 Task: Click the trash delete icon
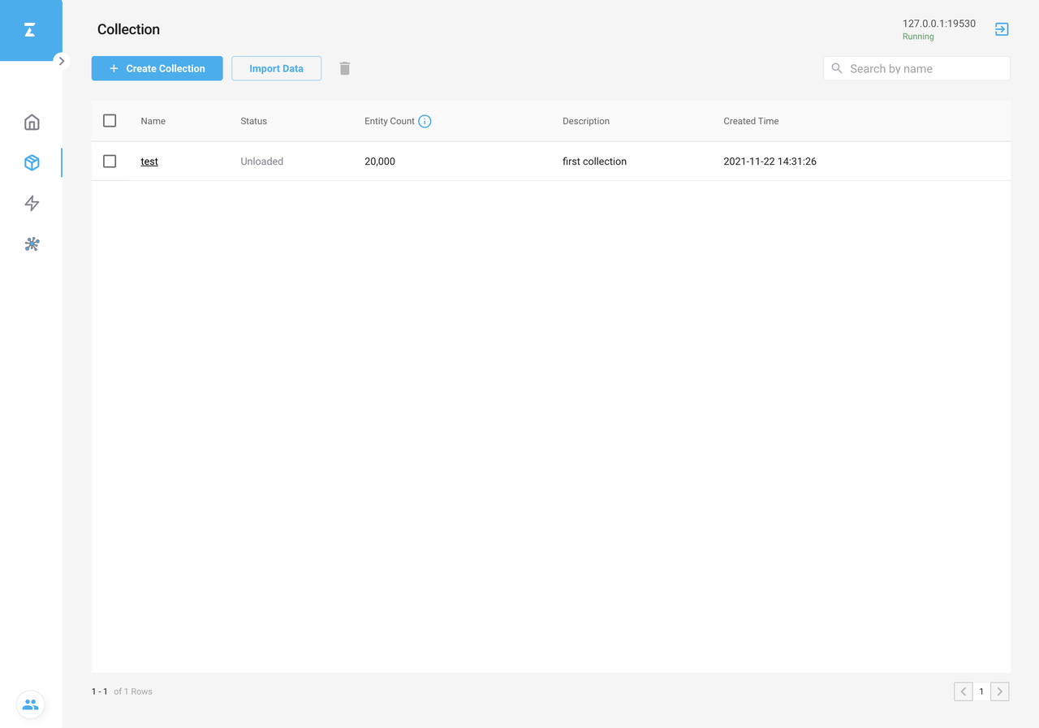(x=345, y=68)
